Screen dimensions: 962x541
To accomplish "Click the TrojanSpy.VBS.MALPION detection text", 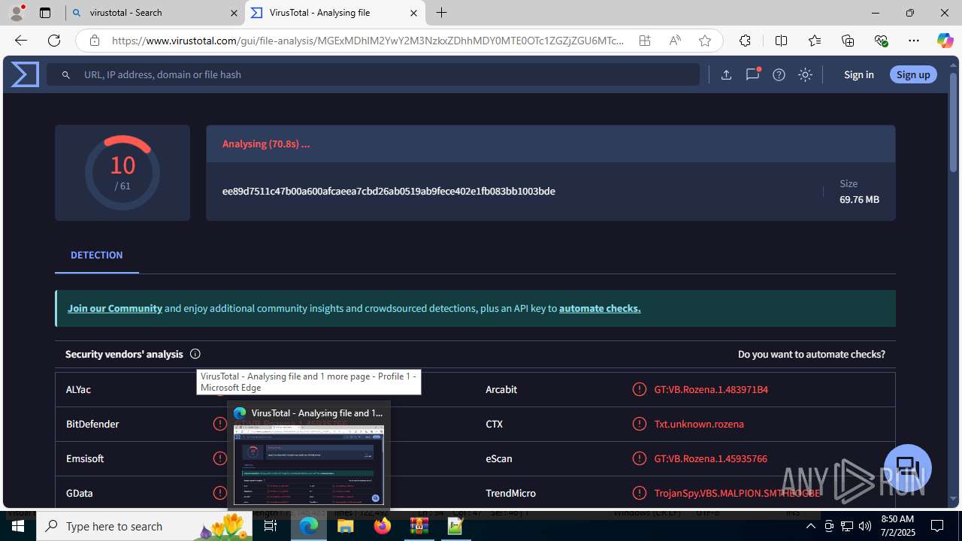I will [737, 493].
